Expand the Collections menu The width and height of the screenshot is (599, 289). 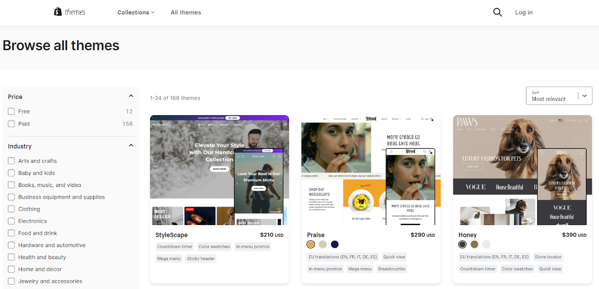click(136, 12)
